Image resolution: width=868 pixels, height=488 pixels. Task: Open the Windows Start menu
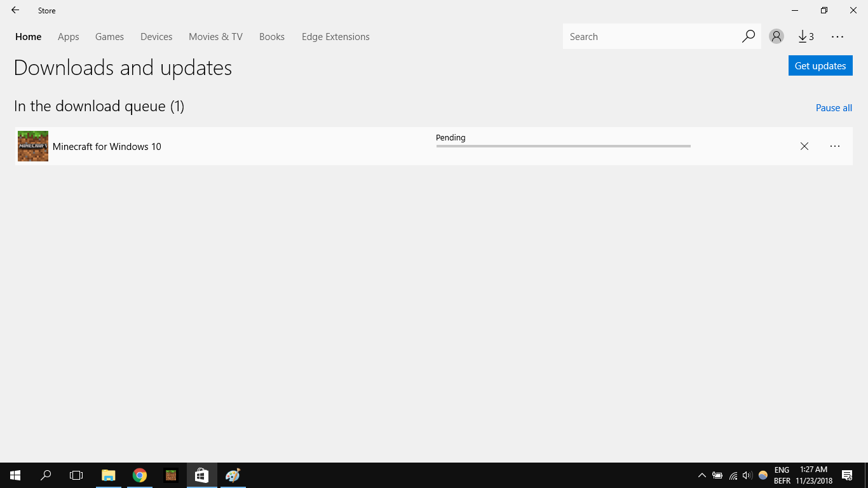(15, 475)
